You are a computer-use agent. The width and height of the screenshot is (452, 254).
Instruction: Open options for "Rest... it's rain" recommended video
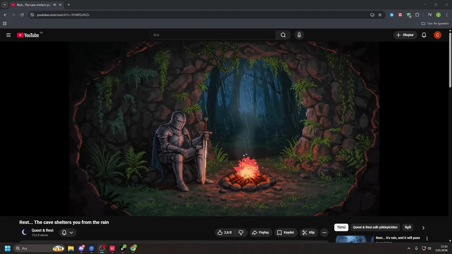click(427, 238)
